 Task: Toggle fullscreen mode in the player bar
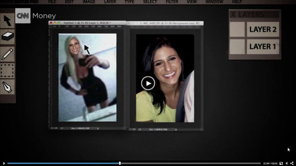281,163
